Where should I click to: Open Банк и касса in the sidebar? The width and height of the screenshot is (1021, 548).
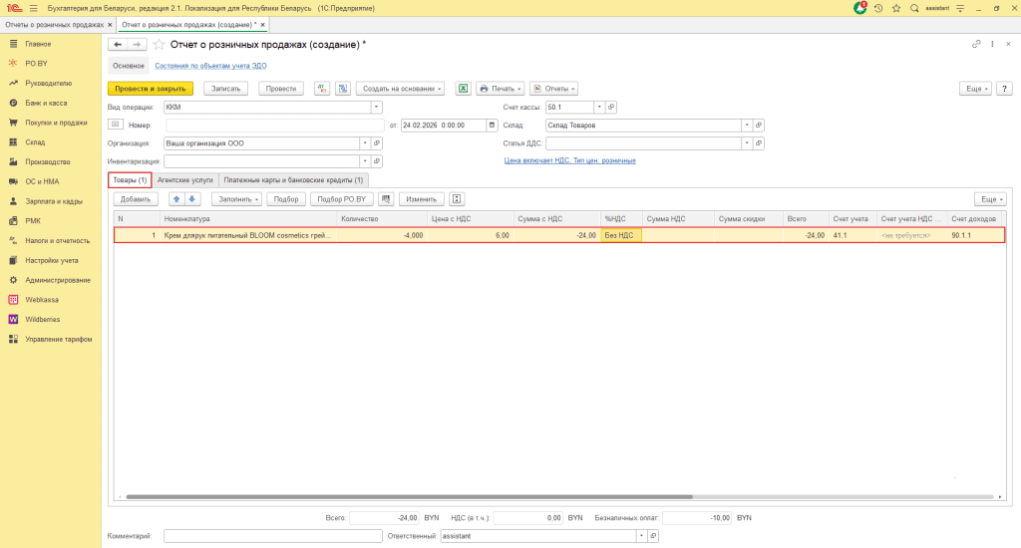(x=46, y=103)
